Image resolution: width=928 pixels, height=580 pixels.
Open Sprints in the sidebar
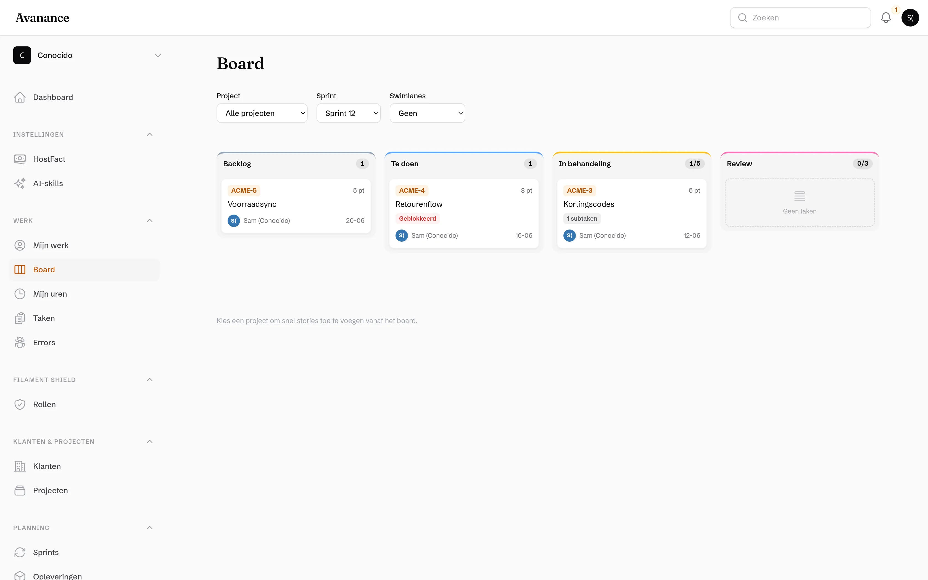point(84,552)
